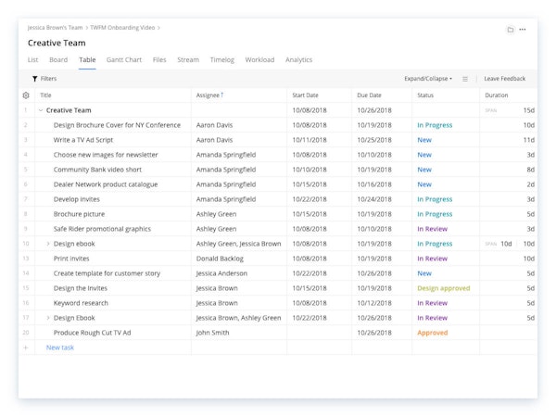
Task: Click the New task link
Action: (x=60, y=347)
